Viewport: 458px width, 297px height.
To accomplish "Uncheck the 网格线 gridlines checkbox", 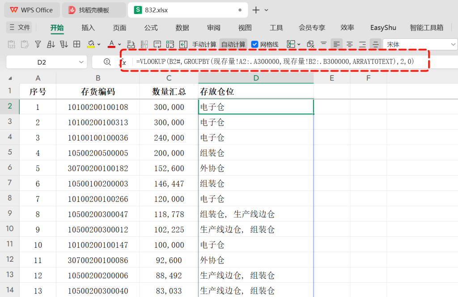I will tap(254, 44).
